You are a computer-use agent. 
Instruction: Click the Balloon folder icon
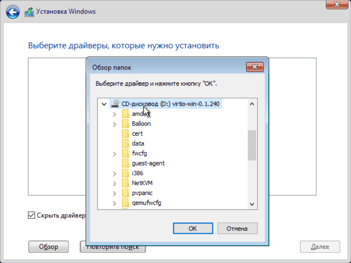click(x=125, y=123)
